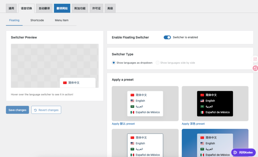Click Mexico flag in default preset

pyautogui.click(x=132, y=112)
